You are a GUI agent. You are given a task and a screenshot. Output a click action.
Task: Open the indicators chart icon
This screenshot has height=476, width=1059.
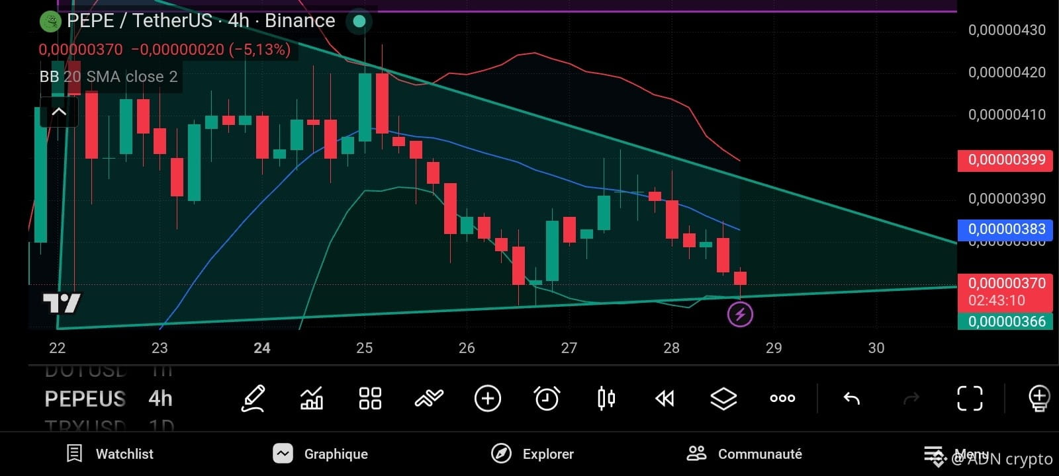312,399
